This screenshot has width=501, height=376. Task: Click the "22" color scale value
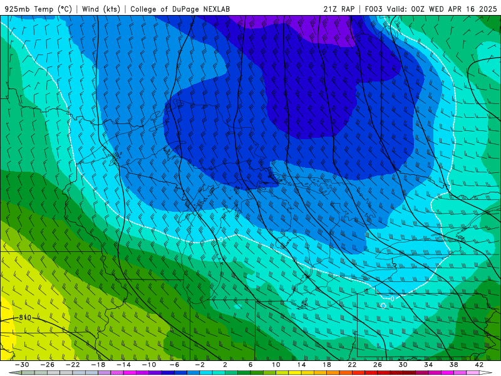tap(352, 365)
